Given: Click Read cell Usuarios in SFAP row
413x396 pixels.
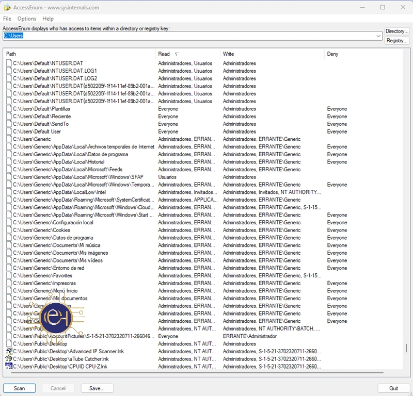Looking at the screenshot, I should click(x=167, y=177).
